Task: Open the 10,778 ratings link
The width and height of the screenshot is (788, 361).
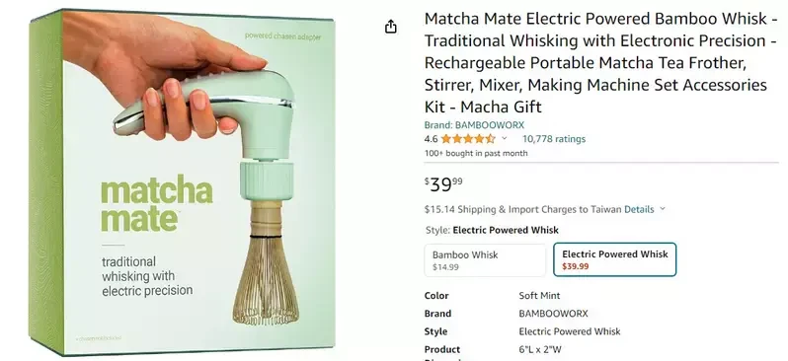Action: pos(554,139)
